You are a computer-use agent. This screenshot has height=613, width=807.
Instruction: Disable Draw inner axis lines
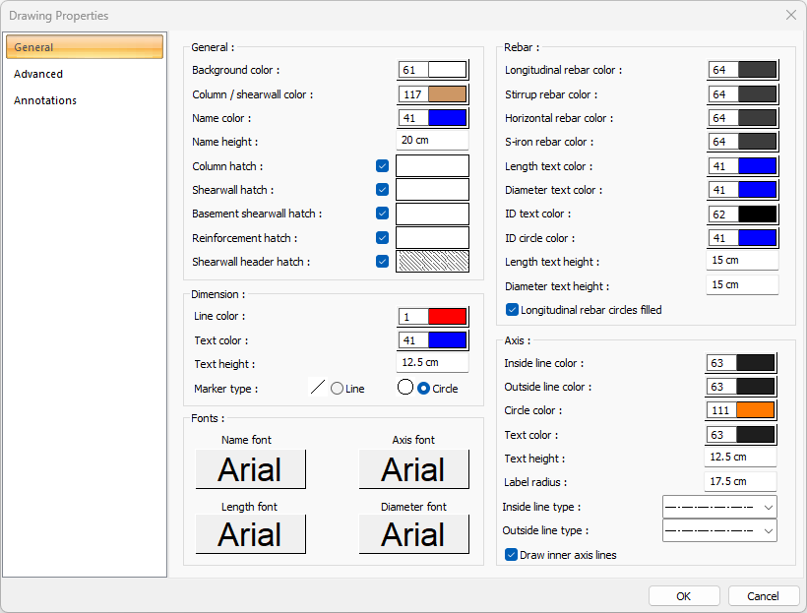(512, 555)
